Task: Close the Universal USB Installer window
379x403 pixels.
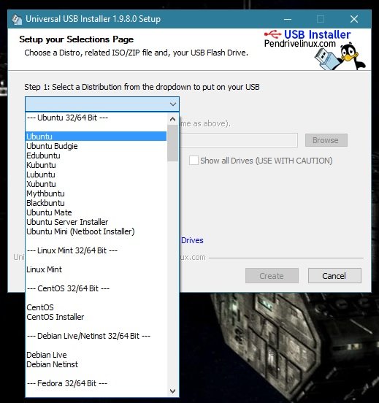Action: (354, 19)
